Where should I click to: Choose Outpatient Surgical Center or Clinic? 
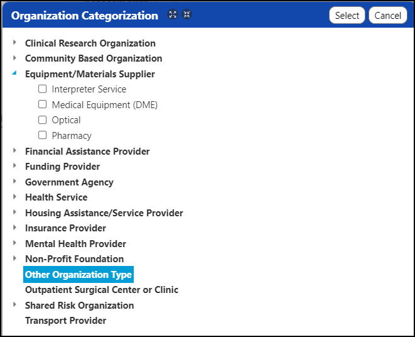(102, 290)
